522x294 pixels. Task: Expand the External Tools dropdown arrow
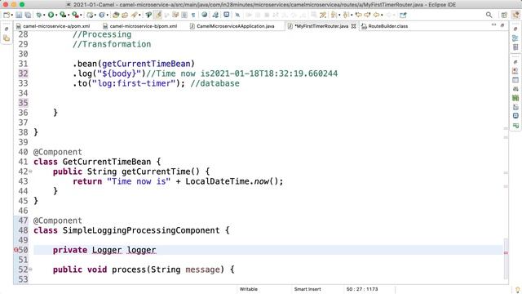(82, 15)
